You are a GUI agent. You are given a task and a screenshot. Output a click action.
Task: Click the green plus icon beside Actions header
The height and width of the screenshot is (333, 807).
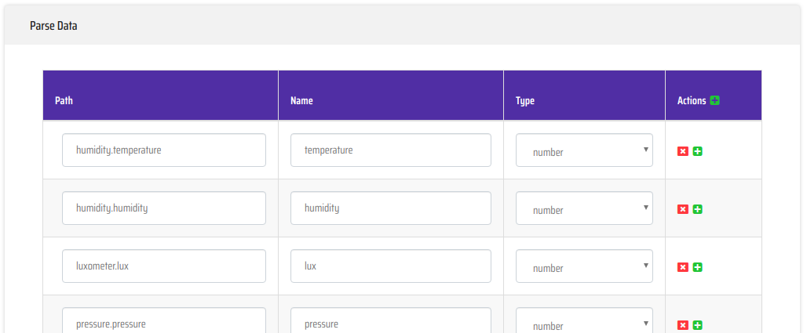point(714,101)
